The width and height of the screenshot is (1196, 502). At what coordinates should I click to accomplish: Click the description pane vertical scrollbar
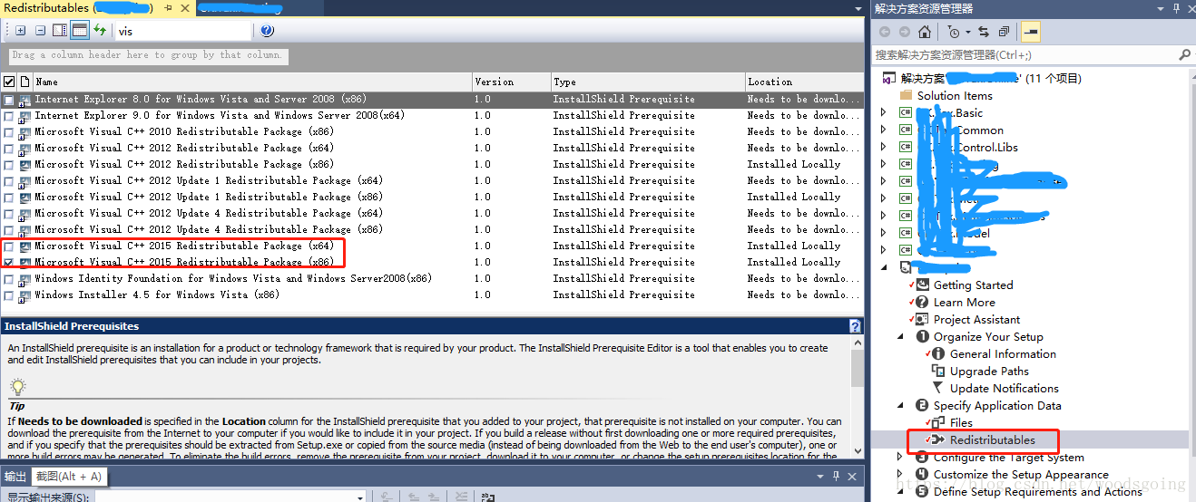pos(858,399)
